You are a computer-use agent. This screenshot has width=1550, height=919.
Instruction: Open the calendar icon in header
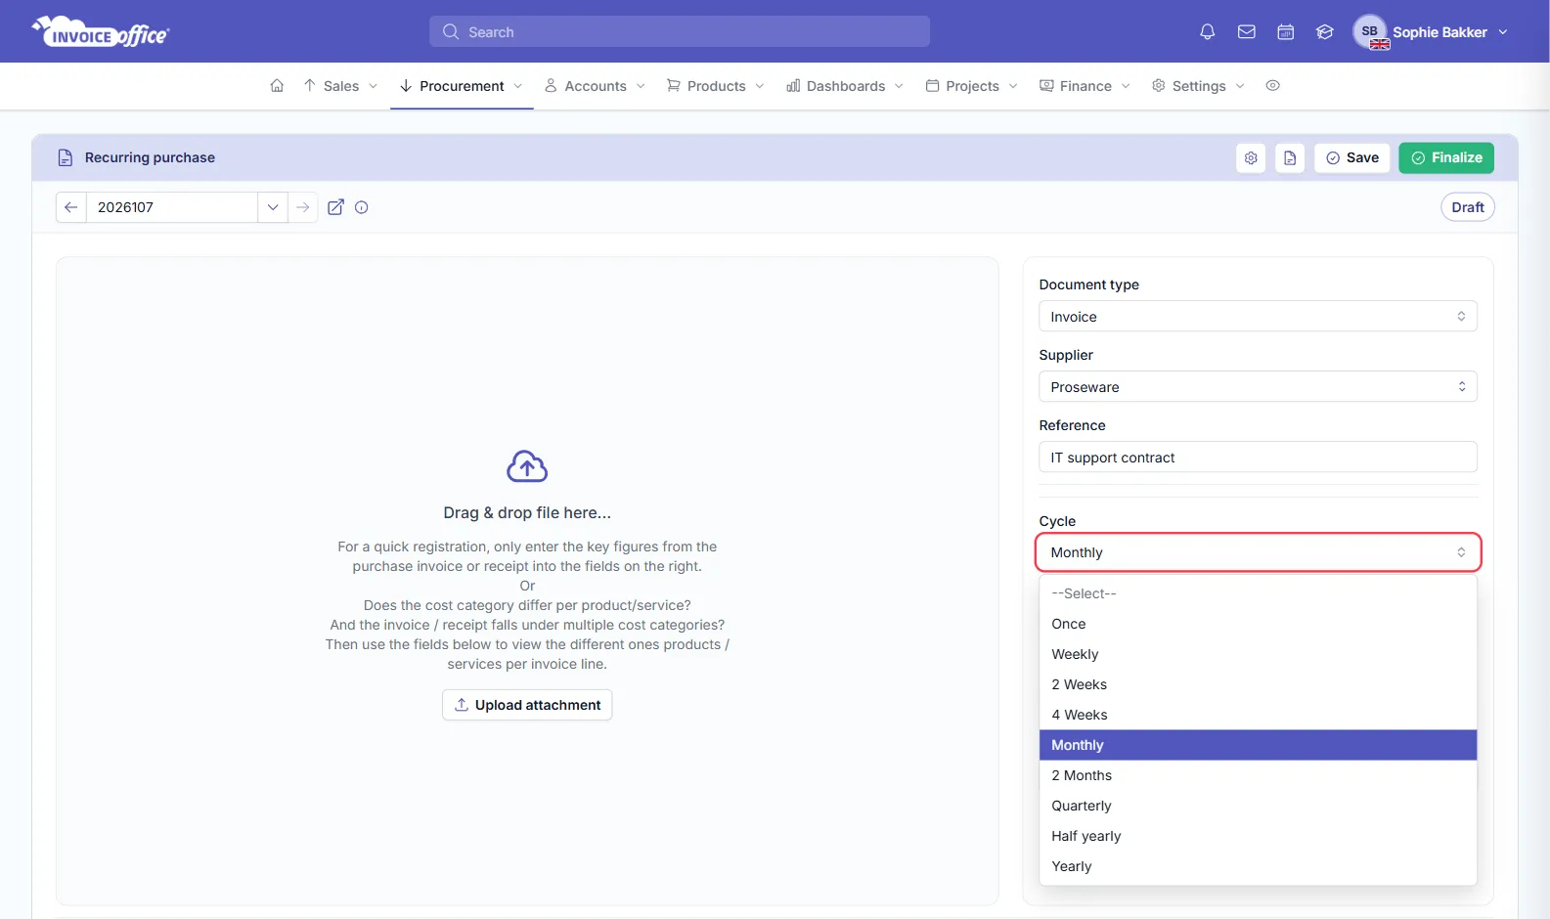click(1286, 32)
